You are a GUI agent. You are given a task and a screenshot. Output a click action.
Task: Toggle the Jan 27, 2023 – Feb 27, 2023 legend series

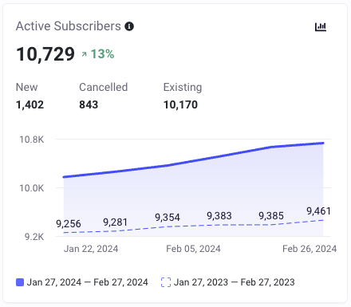tap(228, 282)
